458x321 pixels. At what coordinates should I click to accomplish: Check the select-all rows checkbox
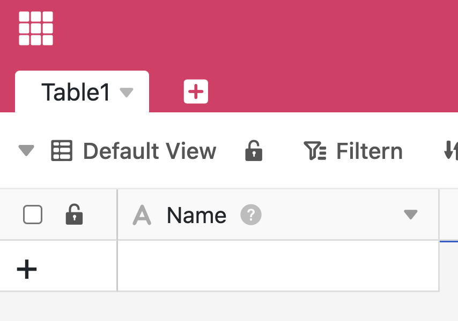(x=33, y=215)
